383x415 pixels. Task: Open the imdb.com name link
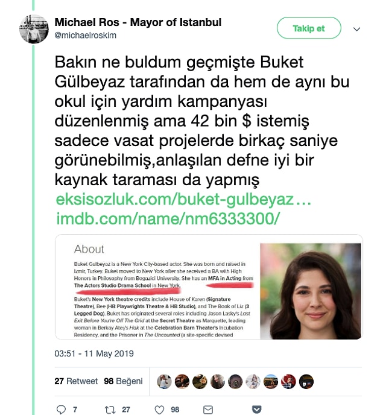click(x=168, y=218)
